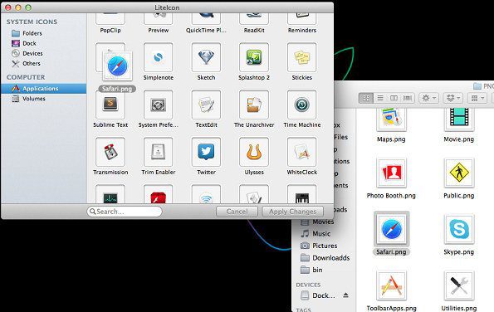The width and height of the screenshot is (494, 312).
Task: Click the Splashtop 2 app icon
Action: pyautogui.click(x=254, y=57)
